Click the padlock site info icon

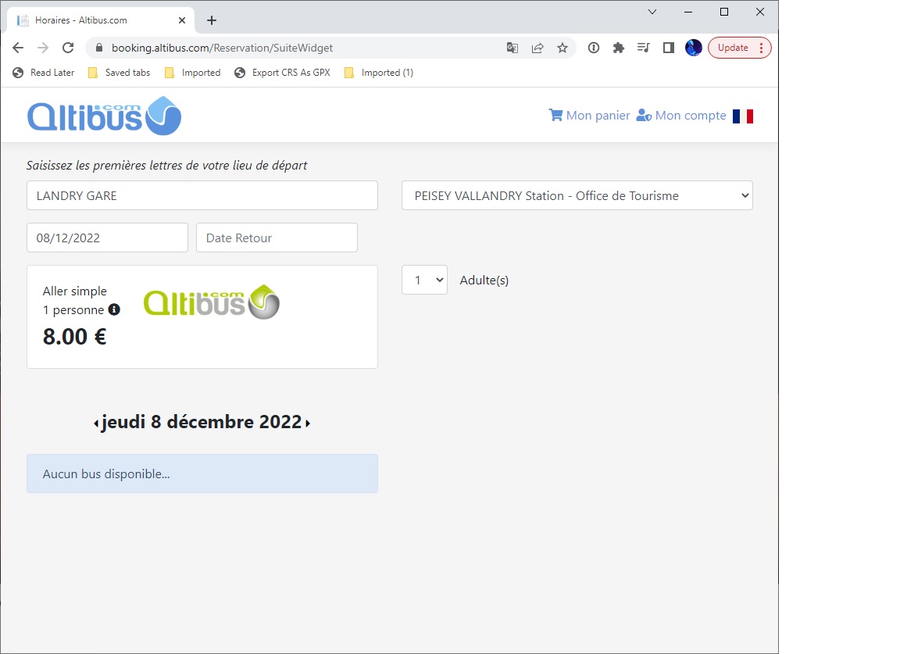pos(98,48)
